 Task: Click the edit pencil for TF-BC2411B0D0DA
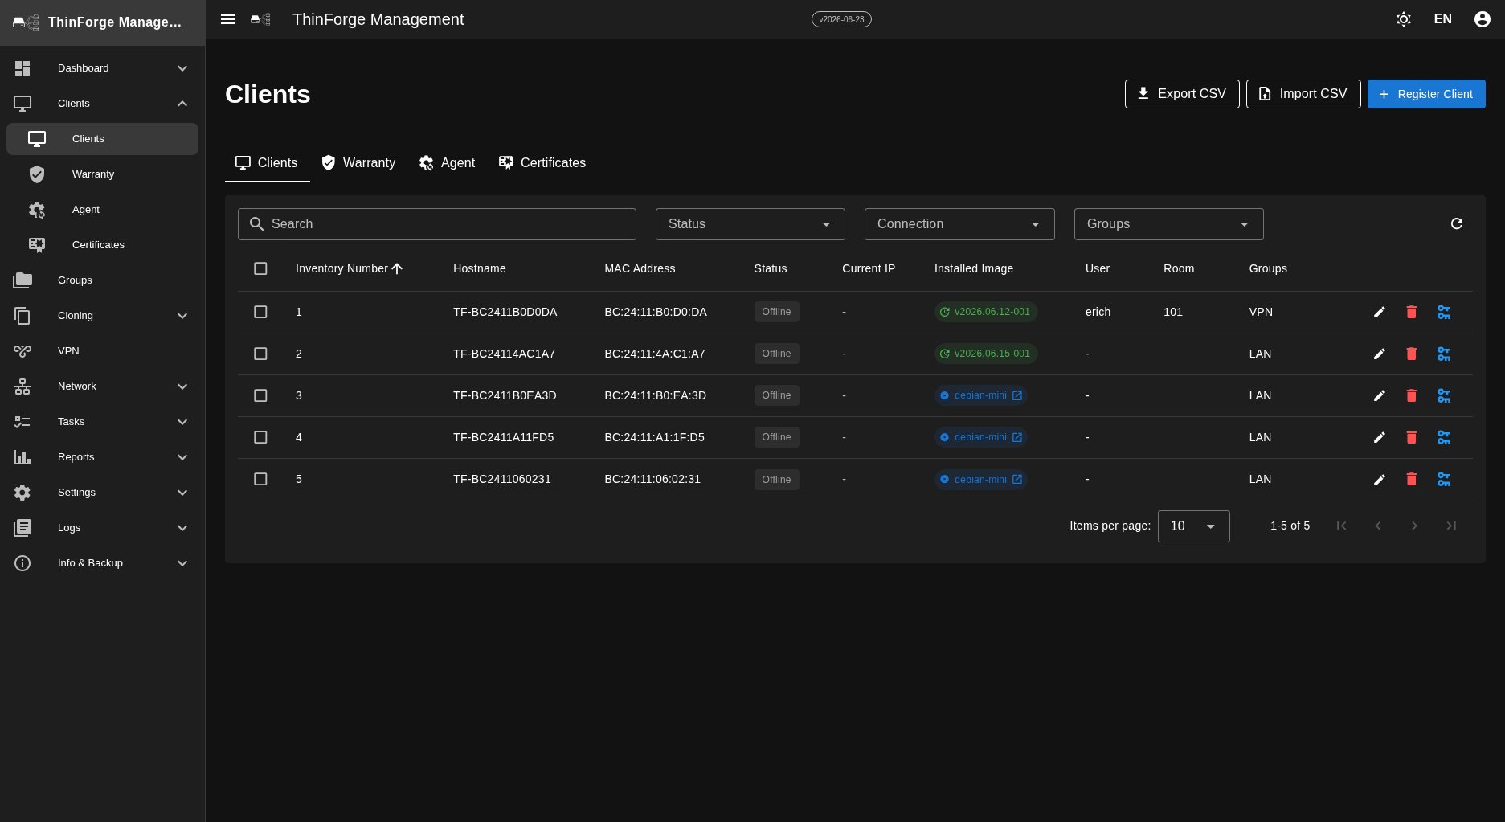coord(1380,312)
